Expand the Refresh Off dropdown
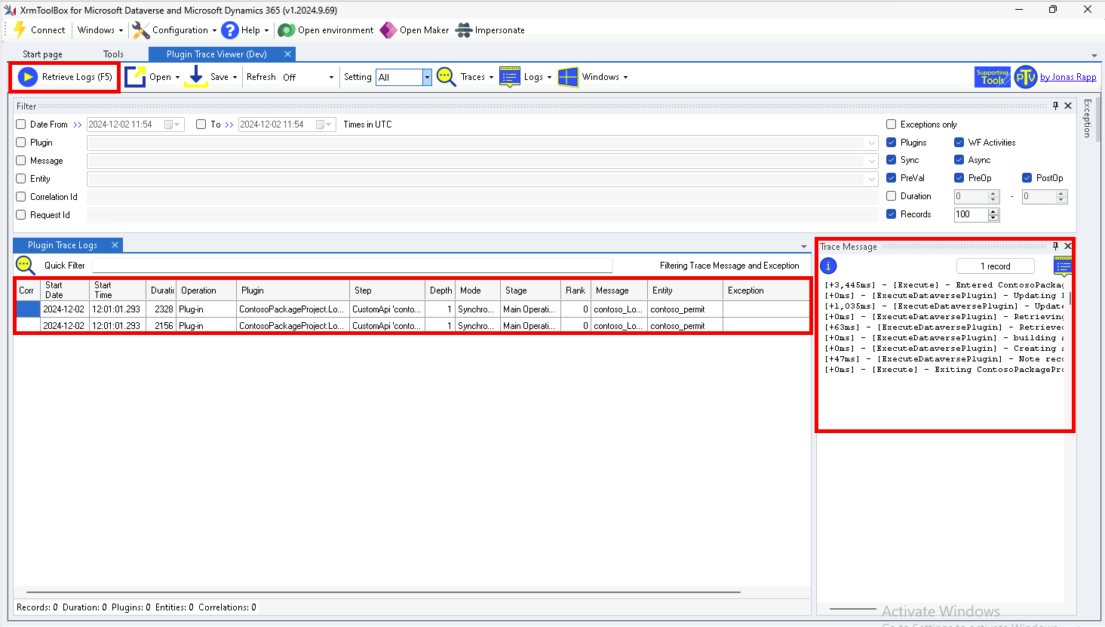The height and width of the screenshot is (627, 1105). pos(330,77)
